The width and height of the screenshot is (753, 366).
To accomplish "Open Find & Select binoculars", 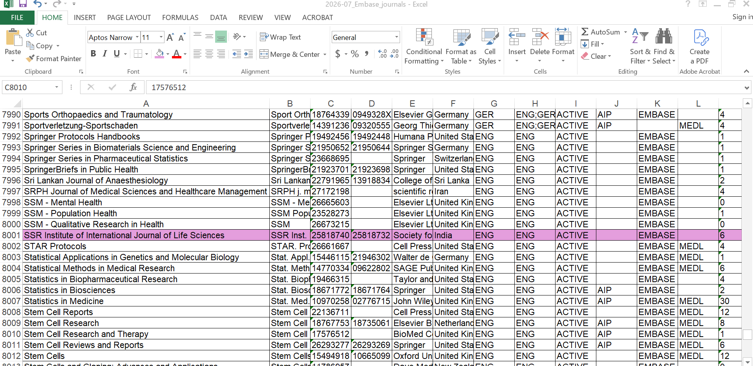I will (x=664, y=47).
